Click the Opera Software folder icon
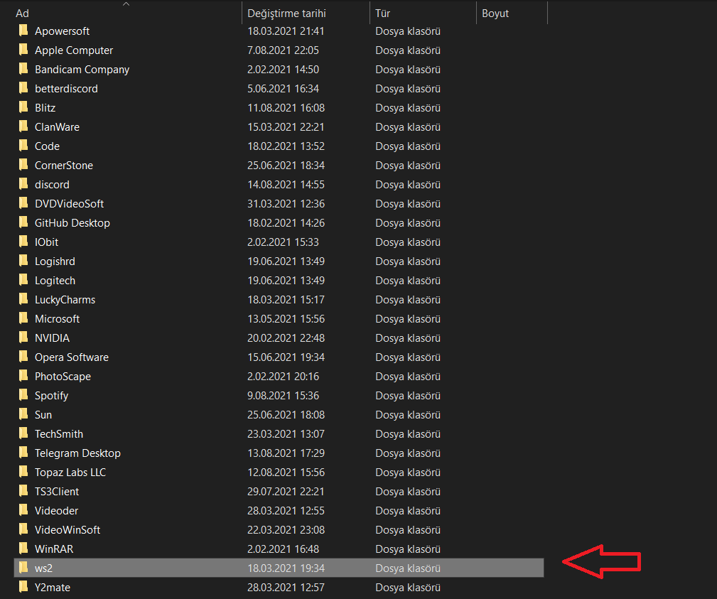717x599 pixels. click(23, 357)
